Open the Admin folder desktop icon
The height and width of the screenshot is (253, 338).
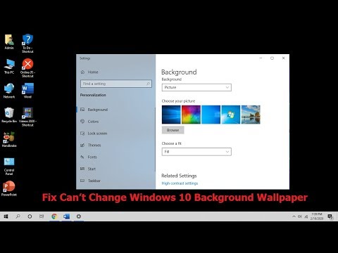pyautogui.click(x=9, y=41)
